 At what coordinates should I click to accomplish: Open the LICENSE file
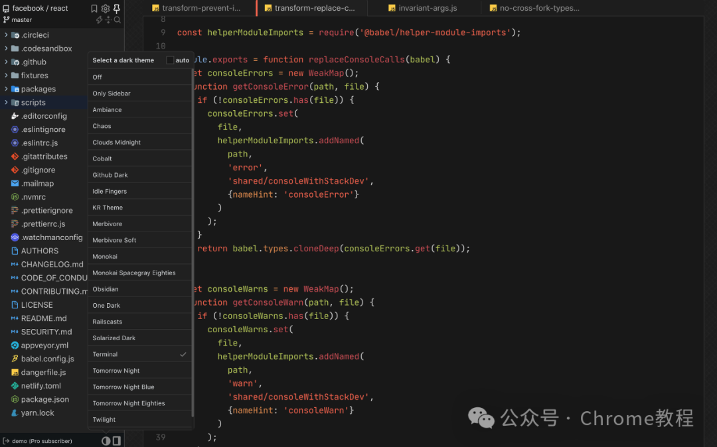pyautogui.click(x=37, y=305)
